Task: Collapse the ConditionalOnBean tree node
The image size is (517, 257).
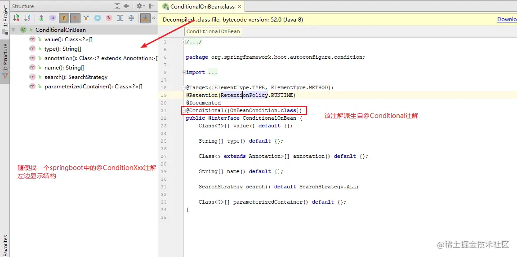Action: pos(13,30)
